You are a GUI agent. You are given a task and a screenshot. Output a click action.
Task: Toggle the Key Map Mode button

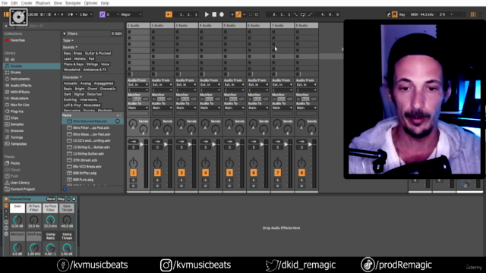pos(402,14)
